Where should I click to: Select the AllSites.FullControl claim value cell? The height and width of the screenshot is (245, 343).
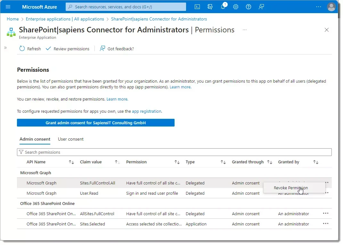click(x=97, y=214)
